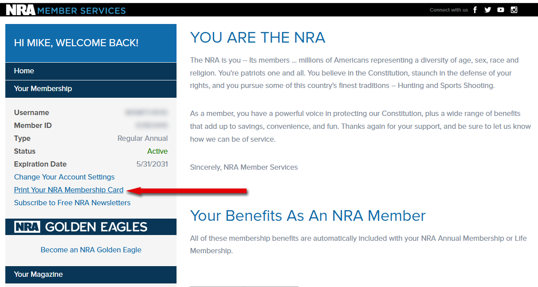538x287 pixels.
Task: Click the Member Services header text
Action: pos(82,10)
